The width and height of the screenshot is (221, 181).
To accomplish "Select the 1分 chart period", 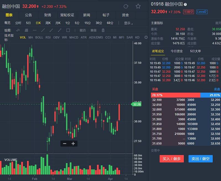I will tap(67, 23).
